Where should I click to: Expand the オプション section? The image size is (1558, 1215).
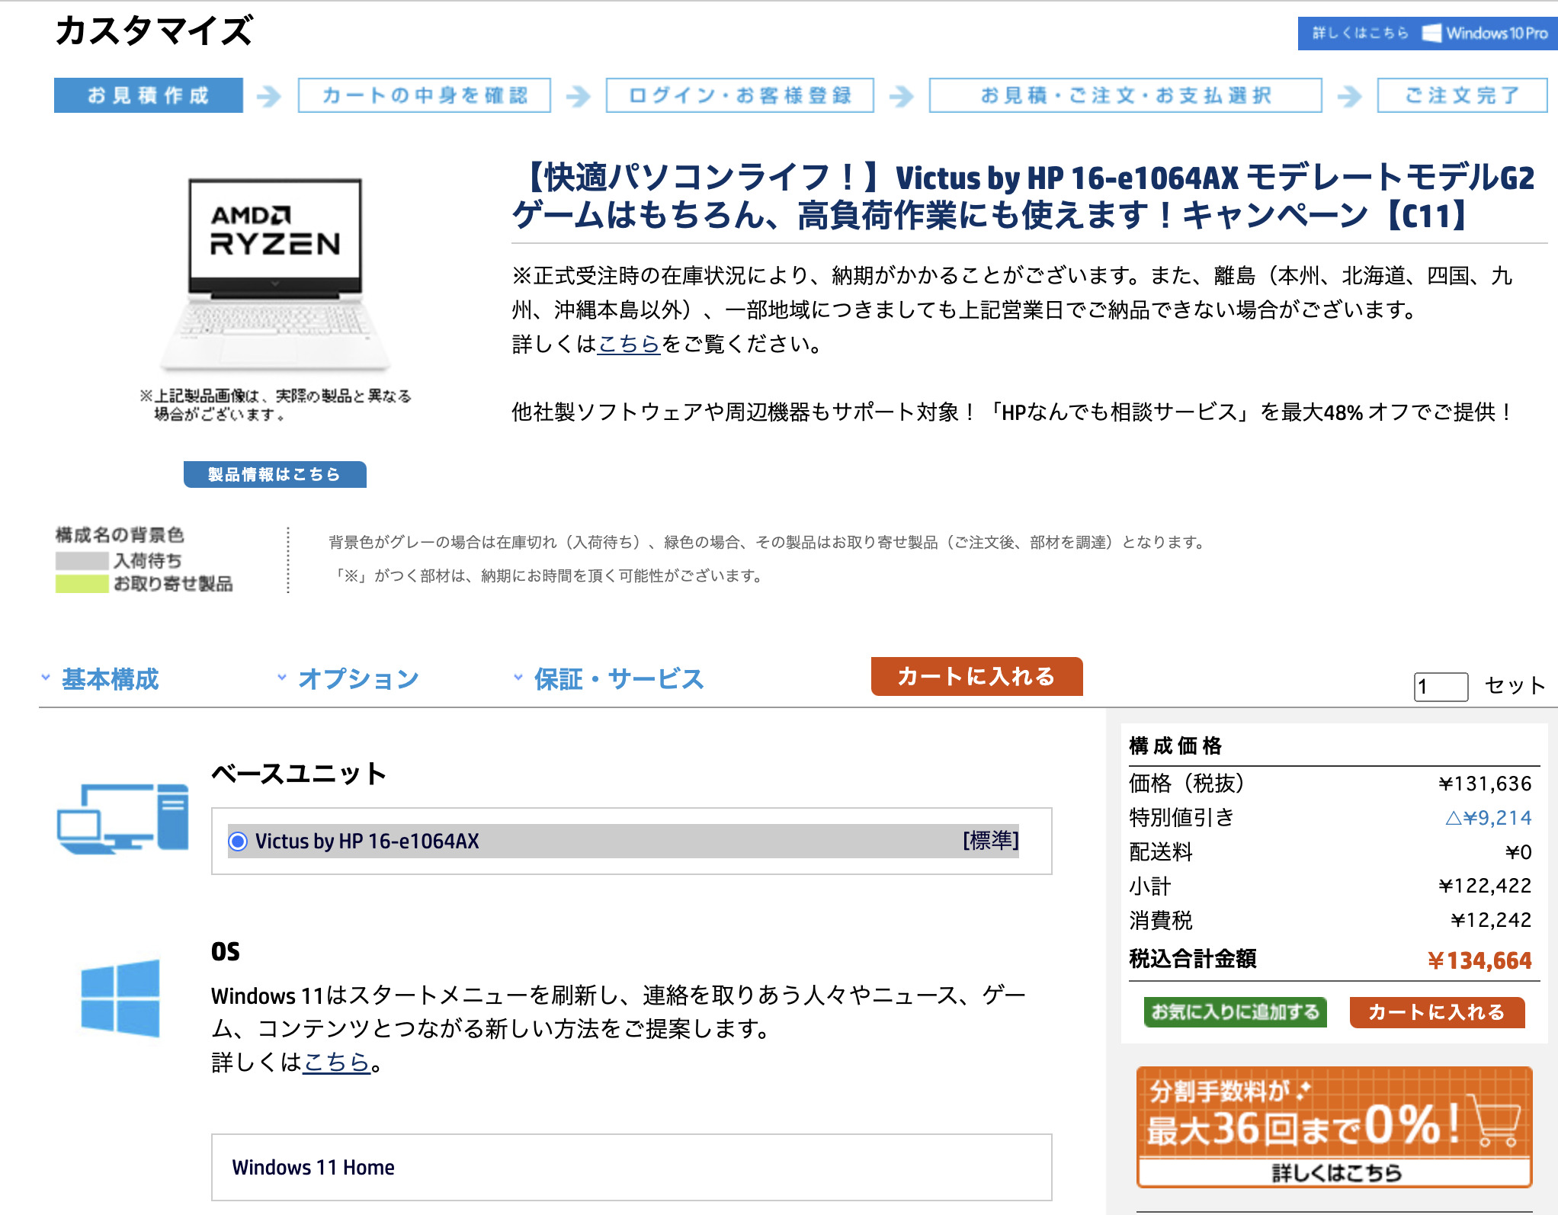point(358,678)
